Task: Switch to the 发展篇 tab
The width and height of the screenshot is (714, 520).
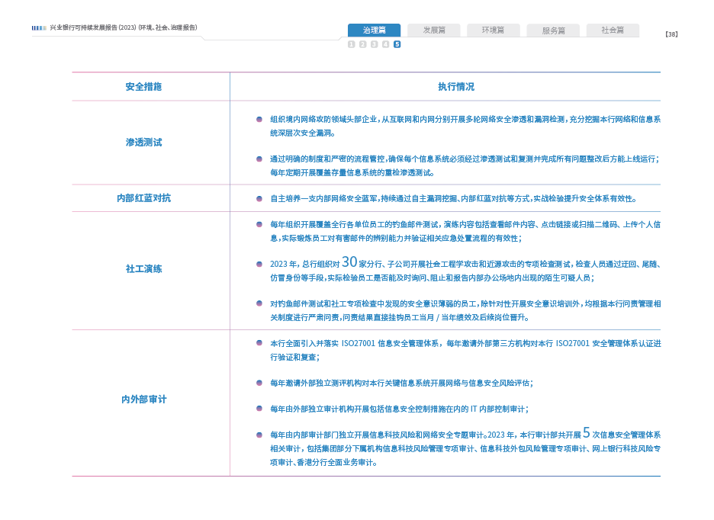Action: 433,30
